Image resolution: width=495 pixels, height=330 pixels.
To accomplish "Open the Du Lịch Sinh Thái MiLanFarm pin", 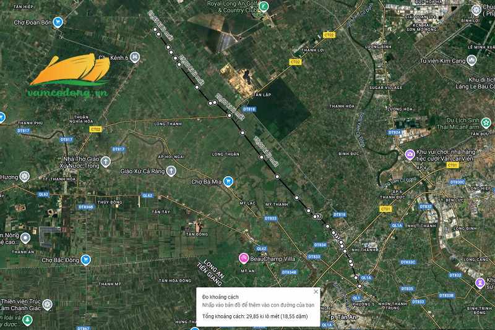I will 486,122.
